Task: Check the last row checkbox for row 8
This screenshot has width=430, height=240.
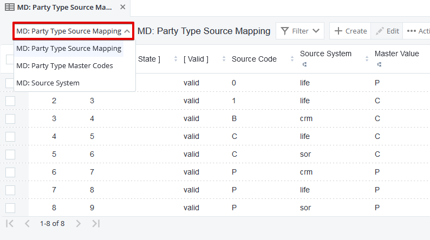Action: (x=10, y=208)
